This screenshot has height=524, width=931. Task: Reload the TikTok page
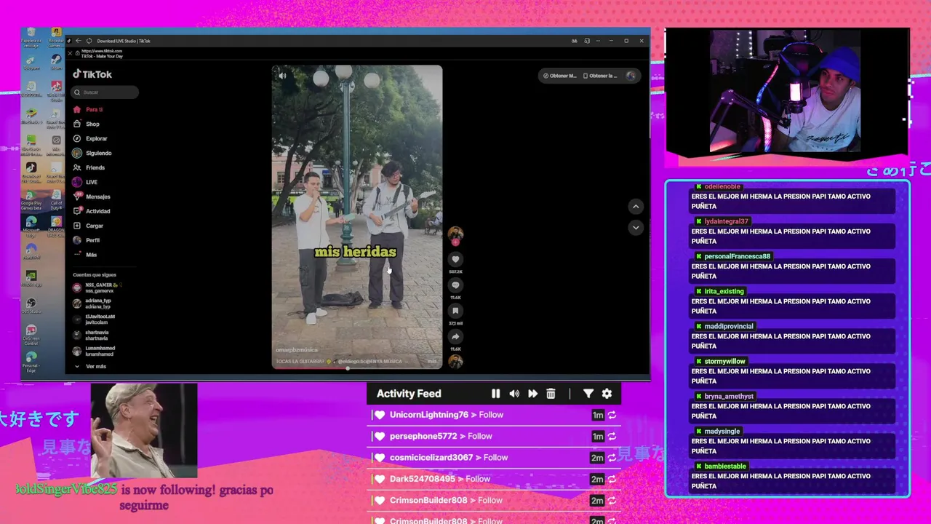tap(89, 41)
